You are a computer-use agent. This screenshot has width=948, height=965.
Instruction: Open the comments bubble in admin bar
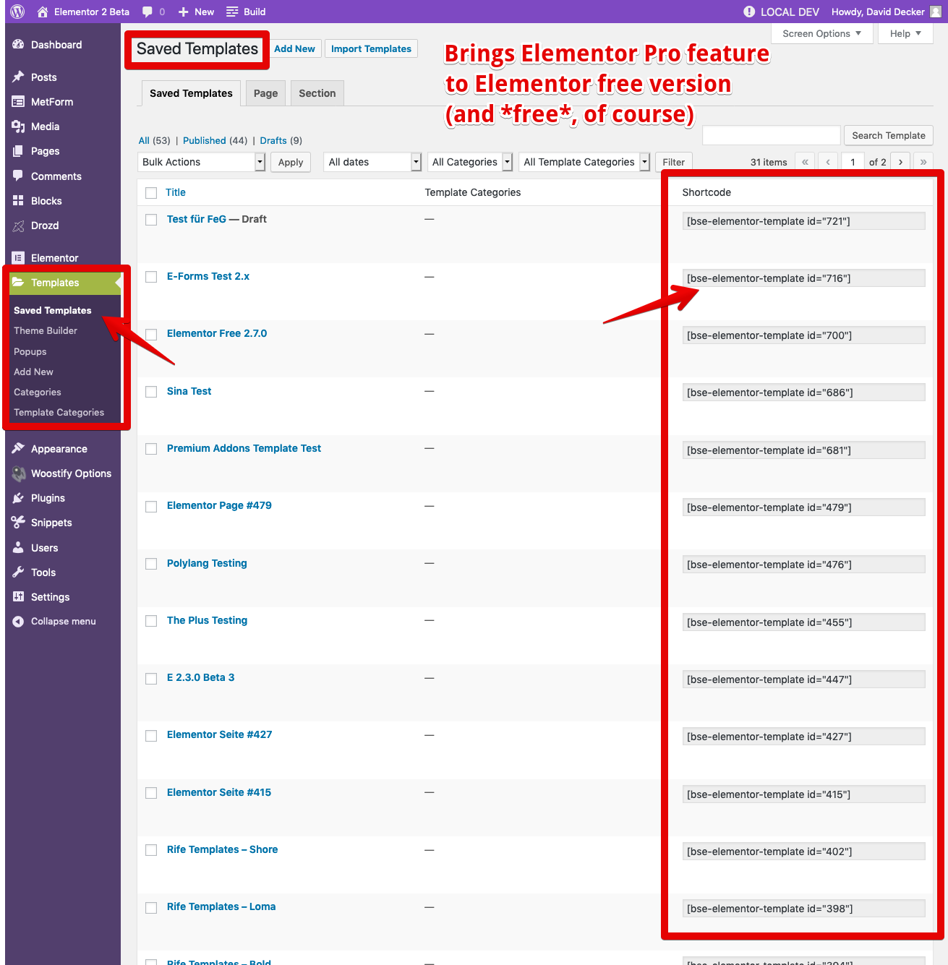coord(148,12)
